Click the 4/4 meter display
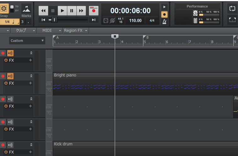The width and height of the screenshot is (238, 156). click(152, 20)
